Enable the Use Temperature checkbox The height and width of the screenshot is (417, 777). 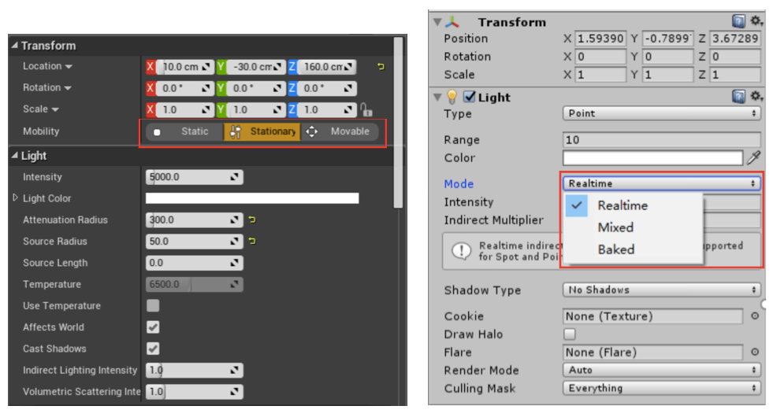[153, 306]
